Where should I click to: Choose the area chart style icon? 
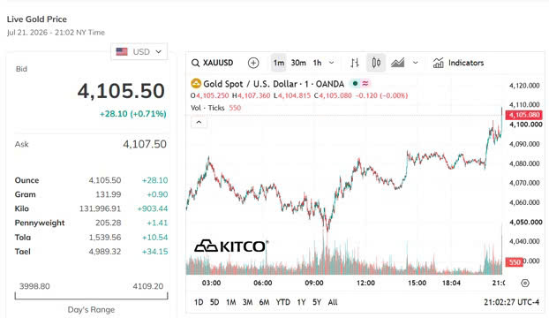[398, 63]
